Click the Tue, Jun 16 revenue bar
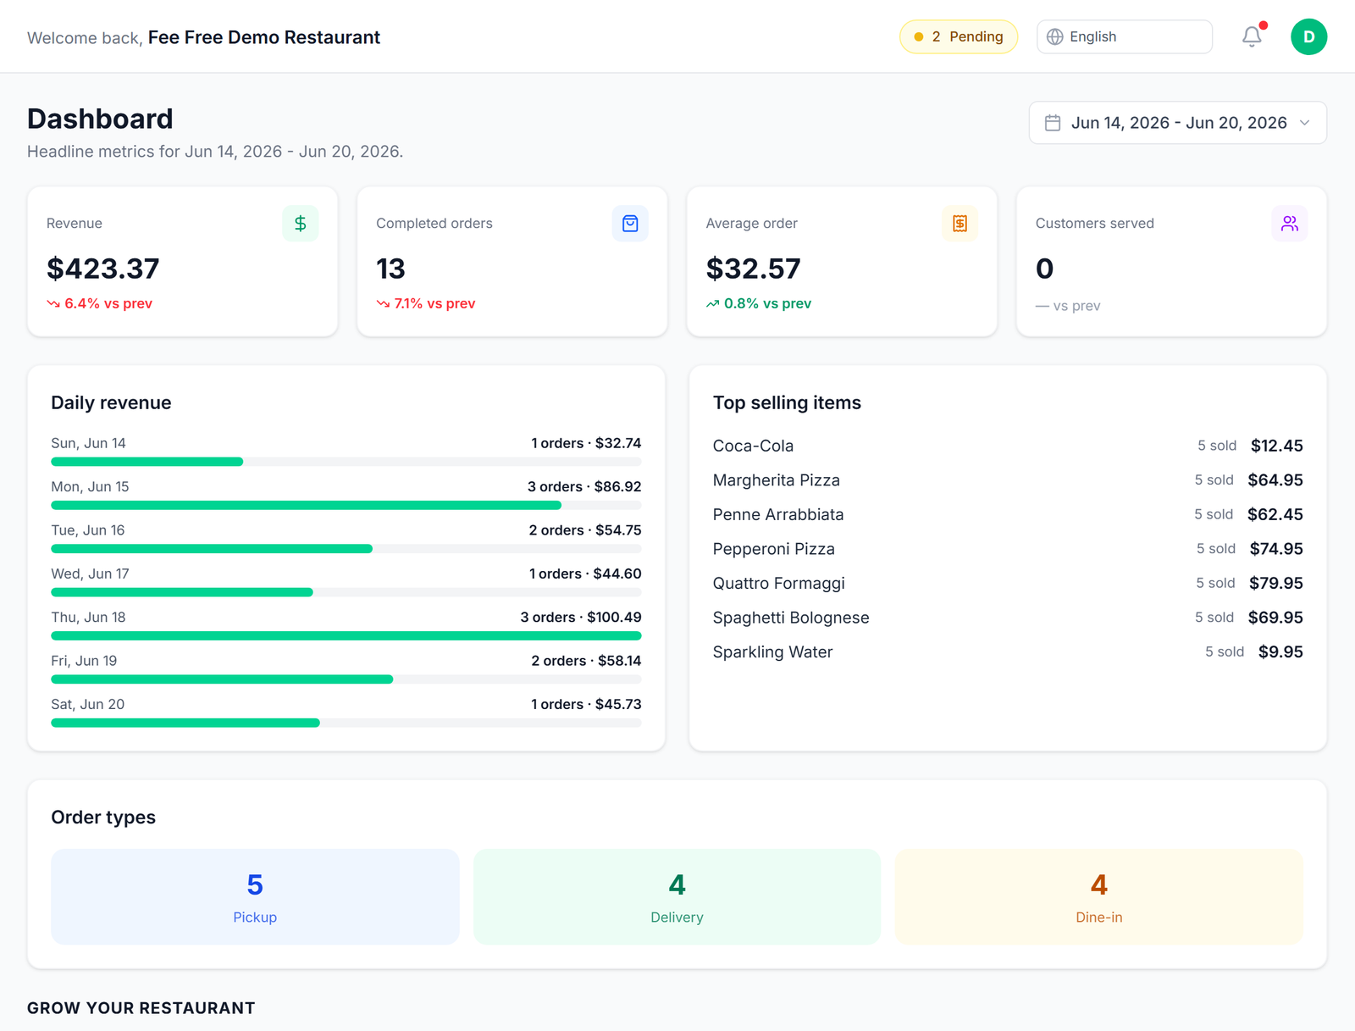Viewport: 1355px width, 1031px height. coord(346,549)
